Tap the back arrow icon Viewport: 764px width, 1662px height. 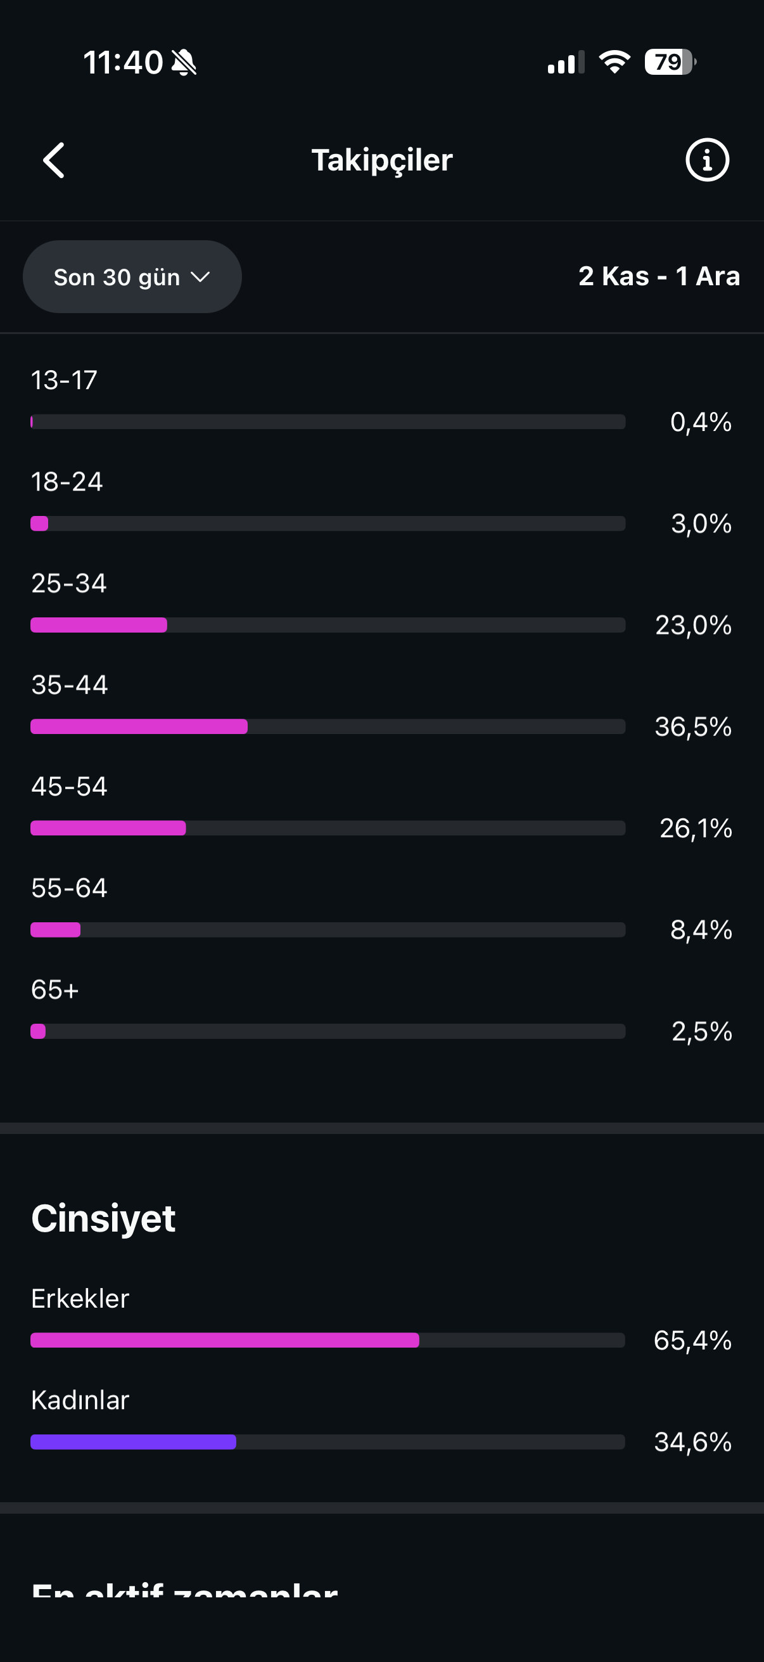tap(53, 160)
